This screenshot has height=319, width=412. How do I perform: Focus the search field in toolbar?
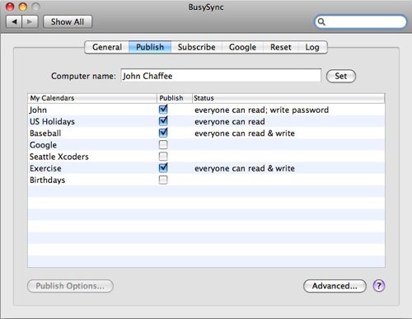[x=361, y=21]
